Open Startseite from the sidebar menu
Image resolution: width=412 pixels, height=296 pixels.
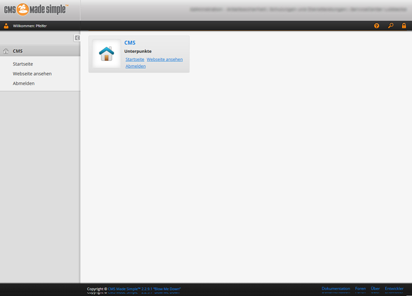pyautogui.click(x=23, y=64)
